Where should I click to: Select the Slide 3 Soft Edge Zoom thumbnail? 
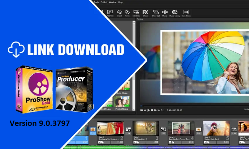146,128
